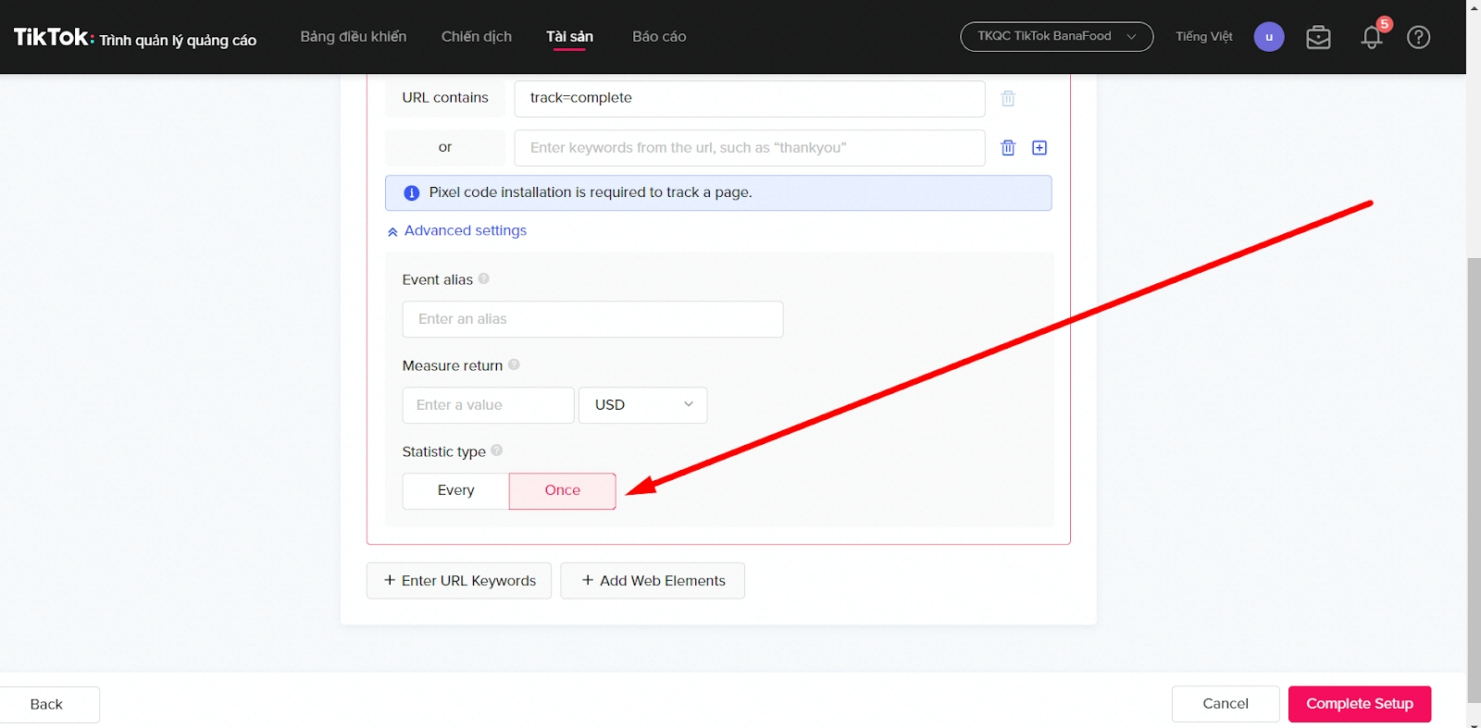Screen dimensions: 1481x728
Task: Click Add Web Elements button
Action: (653, 581)
